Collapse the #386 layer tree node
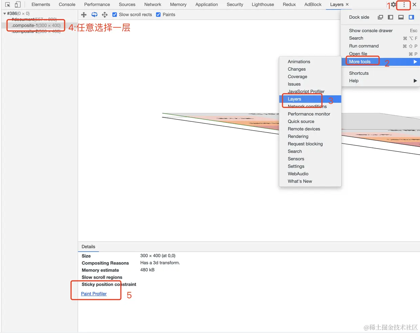 pos(4,14)
